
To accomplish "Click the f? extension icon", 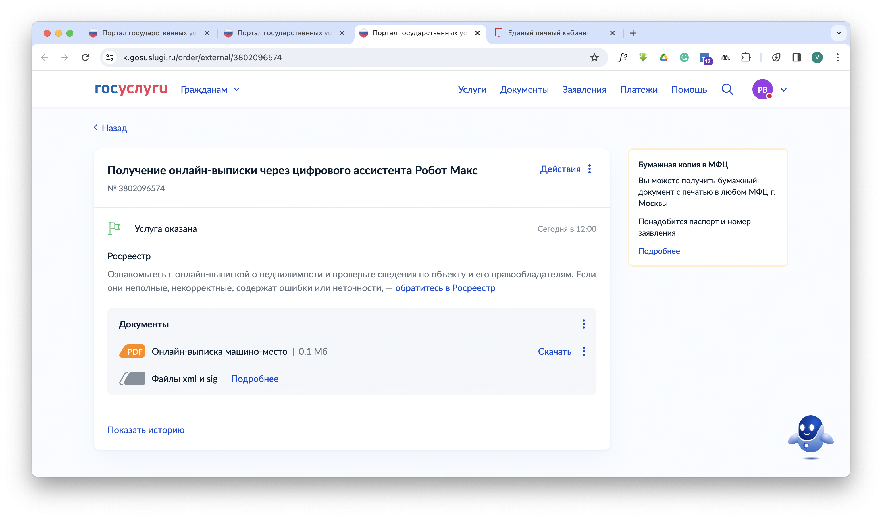I will 623,57.
